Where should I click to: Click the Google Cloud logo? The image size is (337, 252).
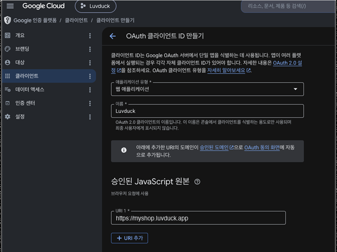[x=43, y=6]
